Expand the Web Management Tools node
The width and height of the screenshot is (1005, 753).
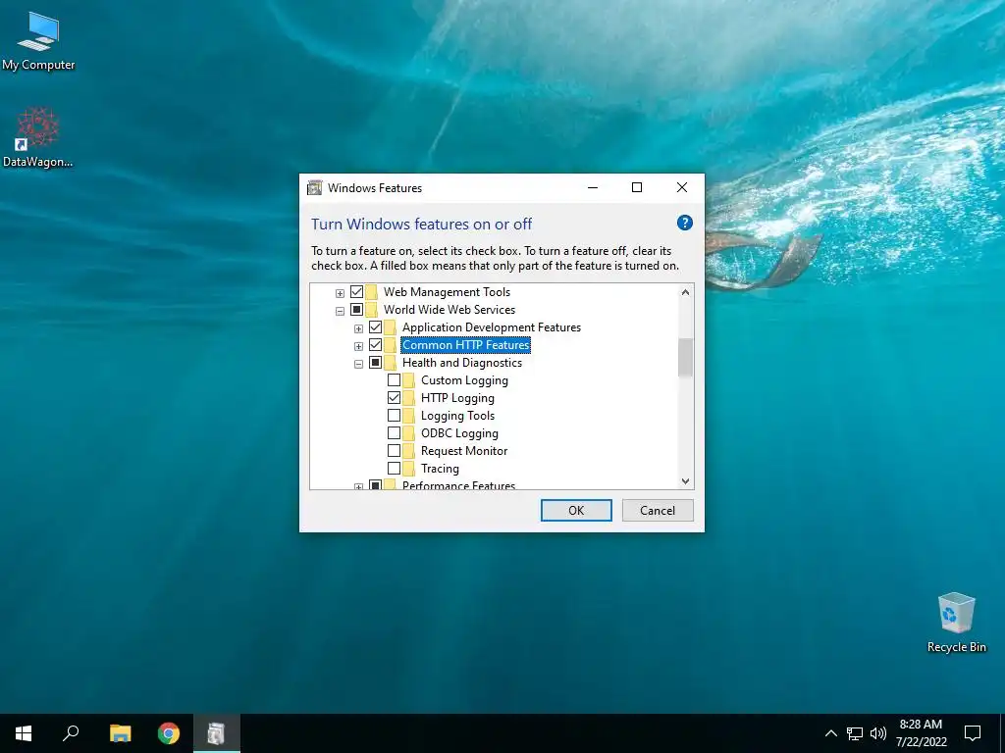341,293
